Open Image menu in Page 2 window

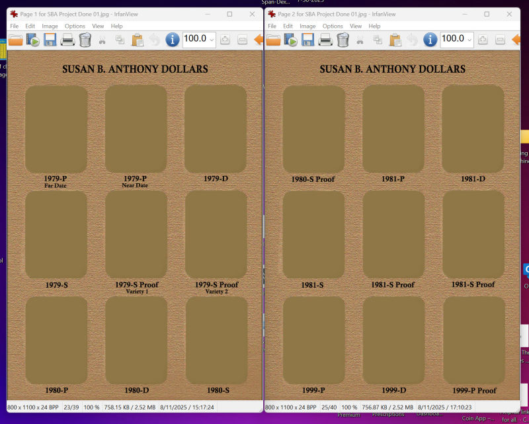tap(307, 26)
